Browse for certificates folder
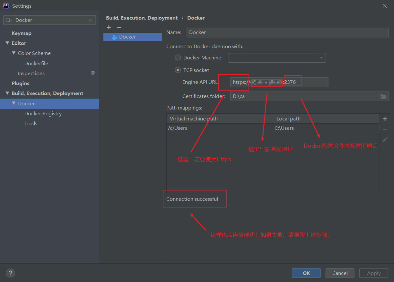 click(x=383, y=96)
